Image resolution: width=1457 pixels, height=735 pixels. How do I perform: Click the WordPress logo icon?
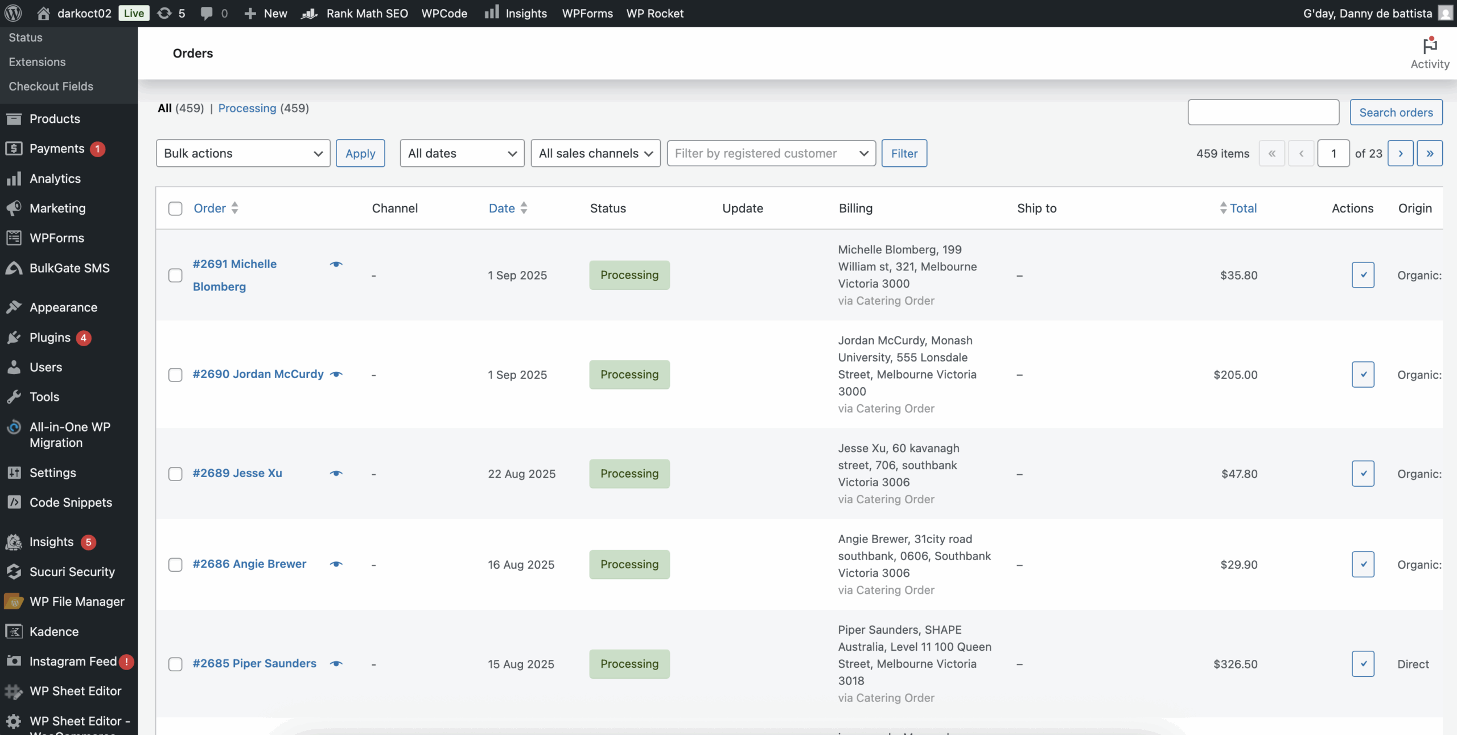click(x=13, y=13)
